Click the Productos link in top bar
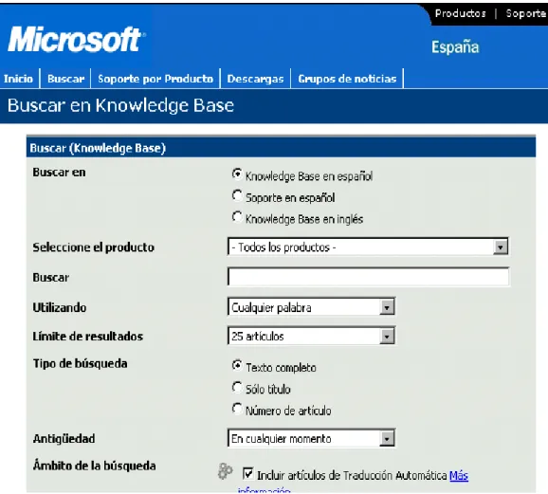Viewport: 548px width, 494px height. [460, 13]
